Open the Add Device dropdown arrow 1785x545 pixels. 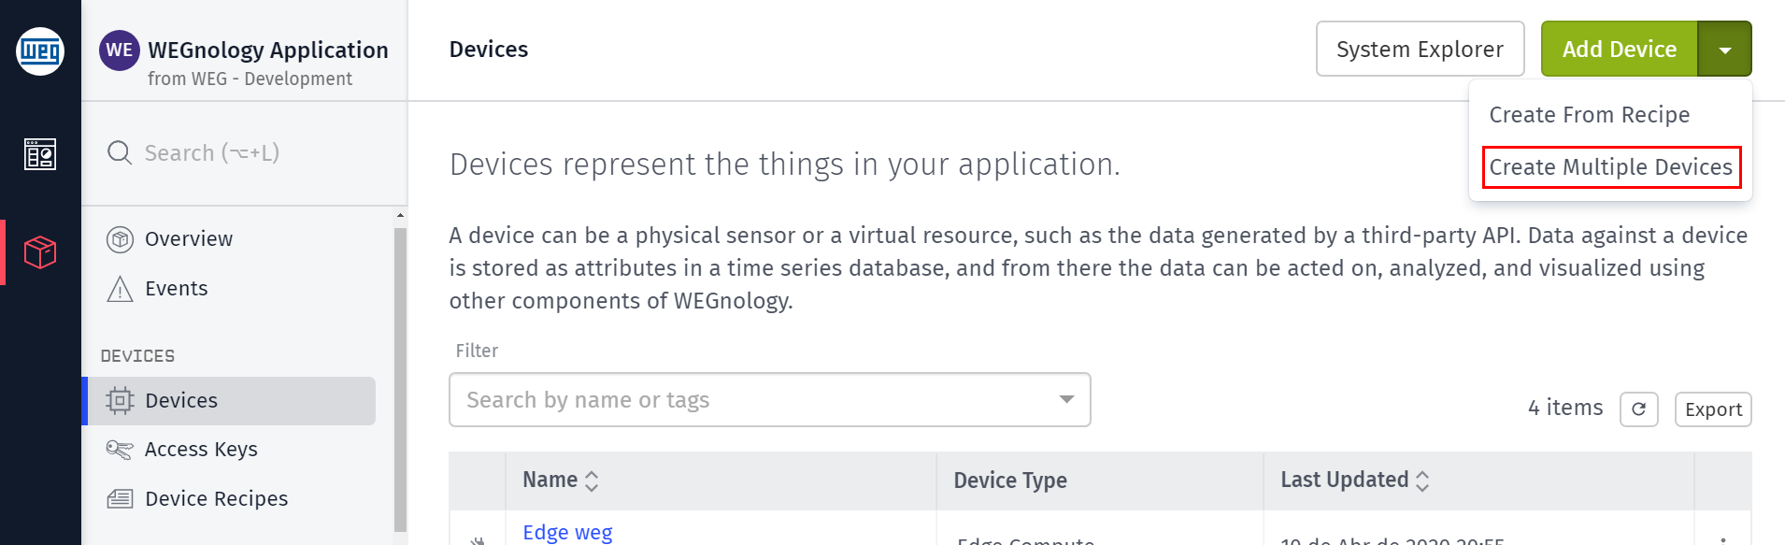[1724, 50]
